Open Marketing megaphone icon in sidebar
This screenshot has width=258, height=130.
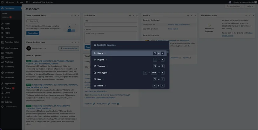tap(3, 67)
